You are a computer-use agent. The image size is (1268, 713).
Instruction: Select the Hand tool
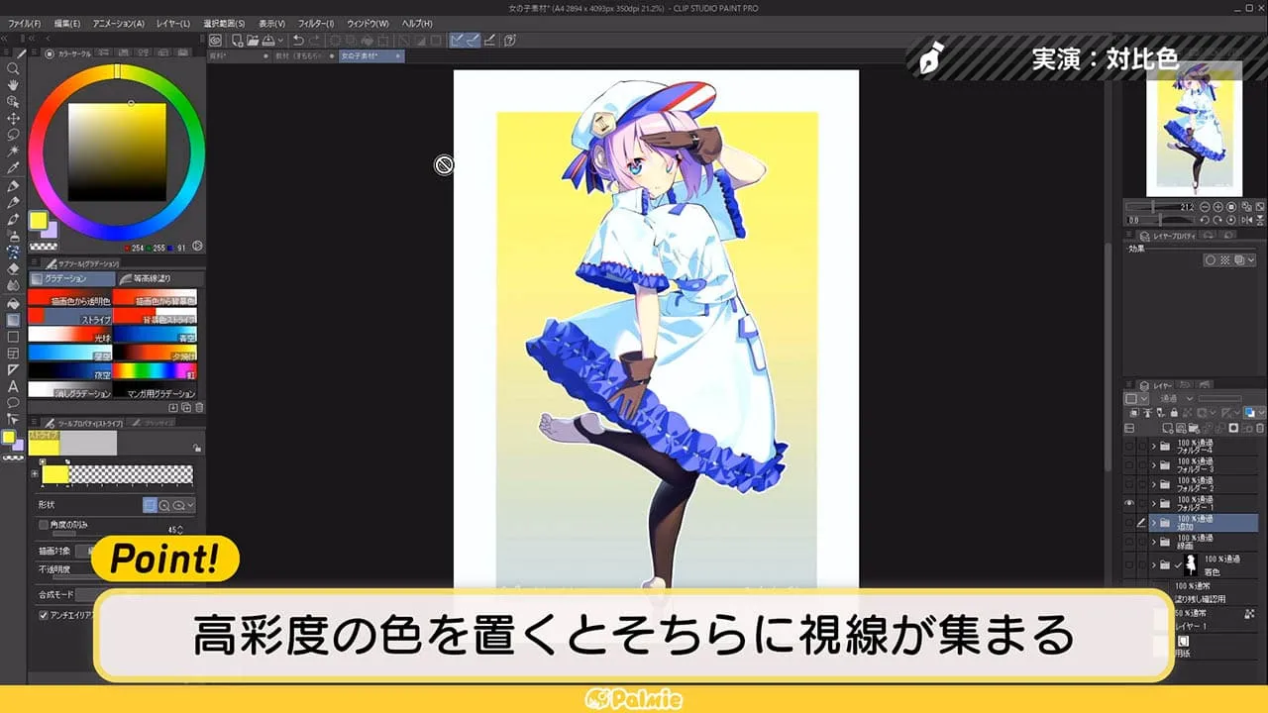coord(13,84)
